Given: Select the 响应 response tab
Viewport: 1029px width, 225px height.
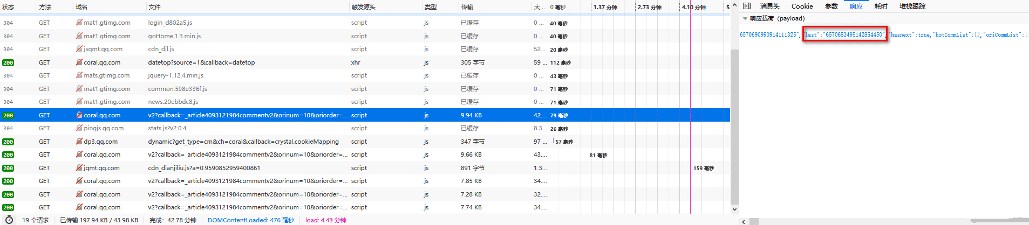Looking at the screenshot, I should (x=856, y=6).
